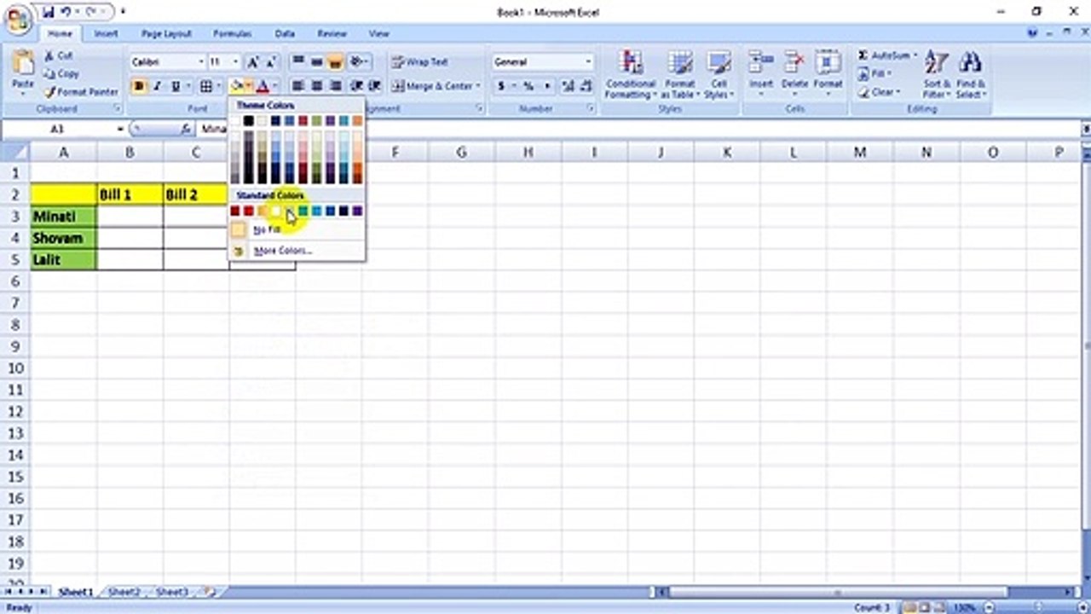Screen dimensions: 1091x614
Task: Apply Percent Style format
Action: (x=528, y=86)
